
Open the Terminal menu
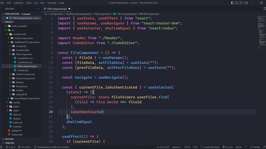coord(52,3)
